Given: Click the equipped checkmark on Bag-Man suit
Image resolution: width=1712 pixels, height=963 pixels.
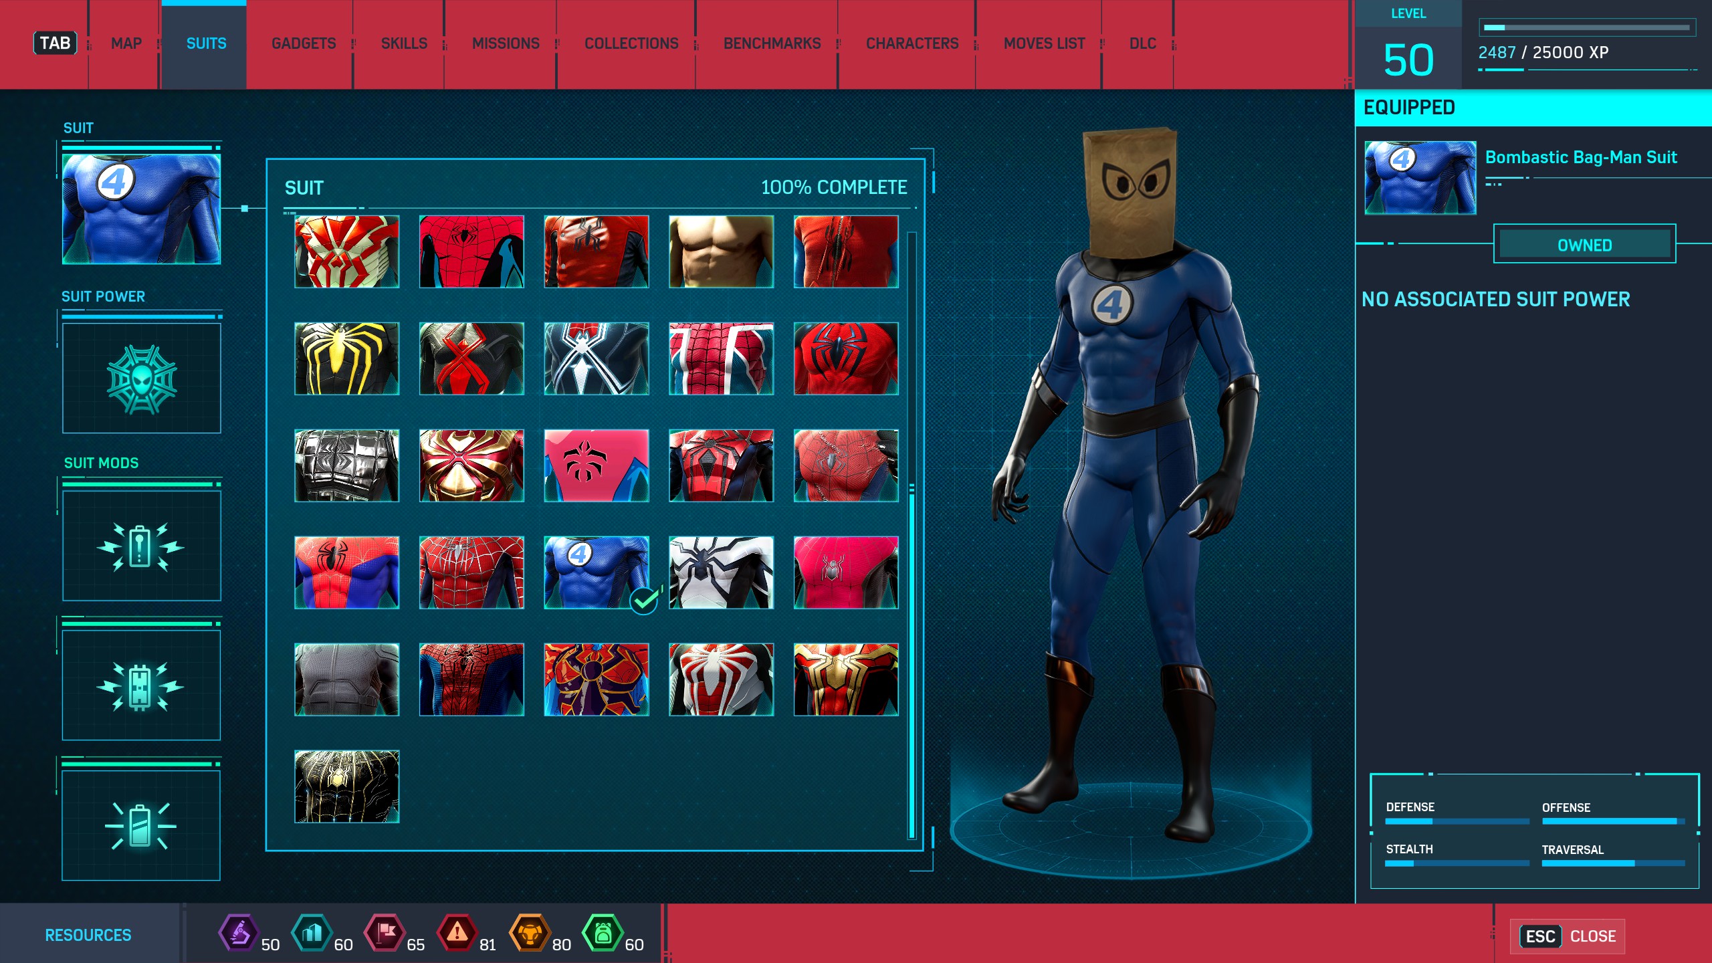Looking at the screenshot, I should pos(644,601).
